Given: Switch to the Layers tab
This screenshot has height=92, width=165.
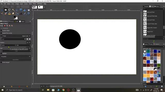Looking at the screenshot, I should pos(145,44).
